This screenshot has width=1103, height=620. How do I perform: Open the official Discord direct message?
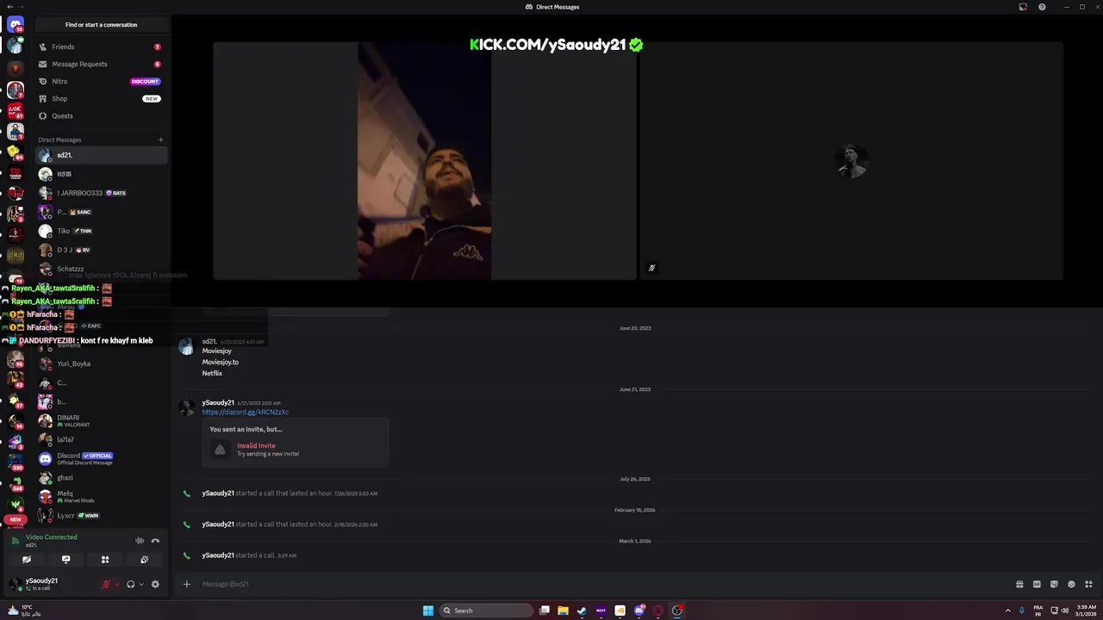[101, 458]
